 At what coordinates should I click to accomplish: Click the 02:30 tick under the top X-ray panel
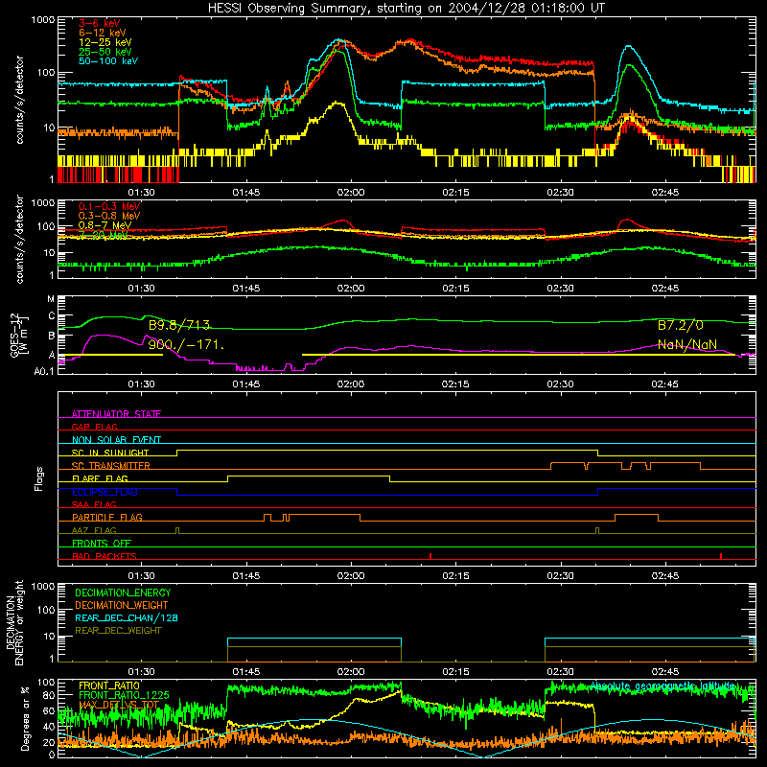[560, 193]
